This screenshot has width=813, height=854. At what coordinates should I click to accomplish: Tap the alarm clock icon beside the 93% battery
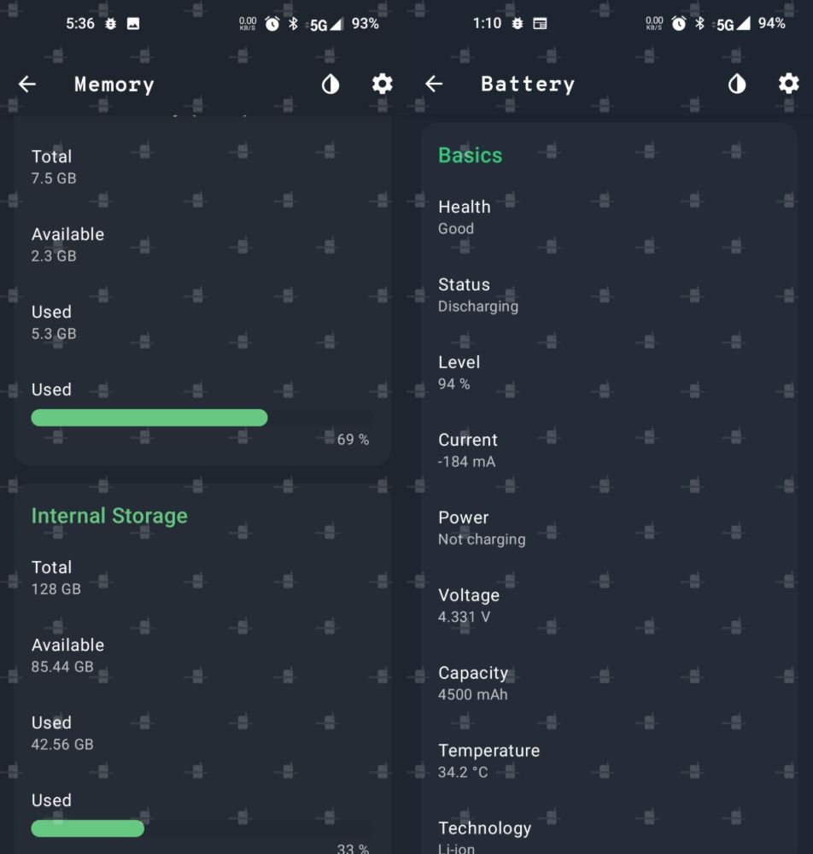point(272,24)
